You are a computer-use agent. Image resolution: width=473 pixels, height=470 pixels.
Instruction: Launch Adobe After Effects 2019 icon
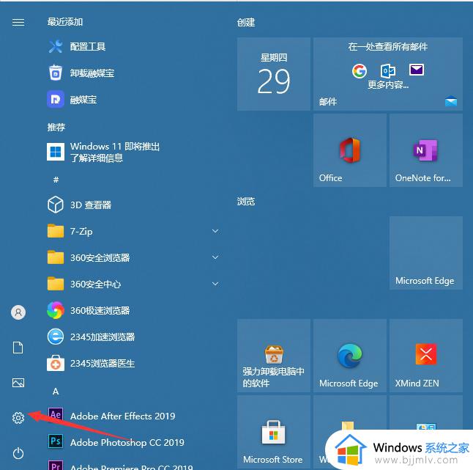pos(56,415)
